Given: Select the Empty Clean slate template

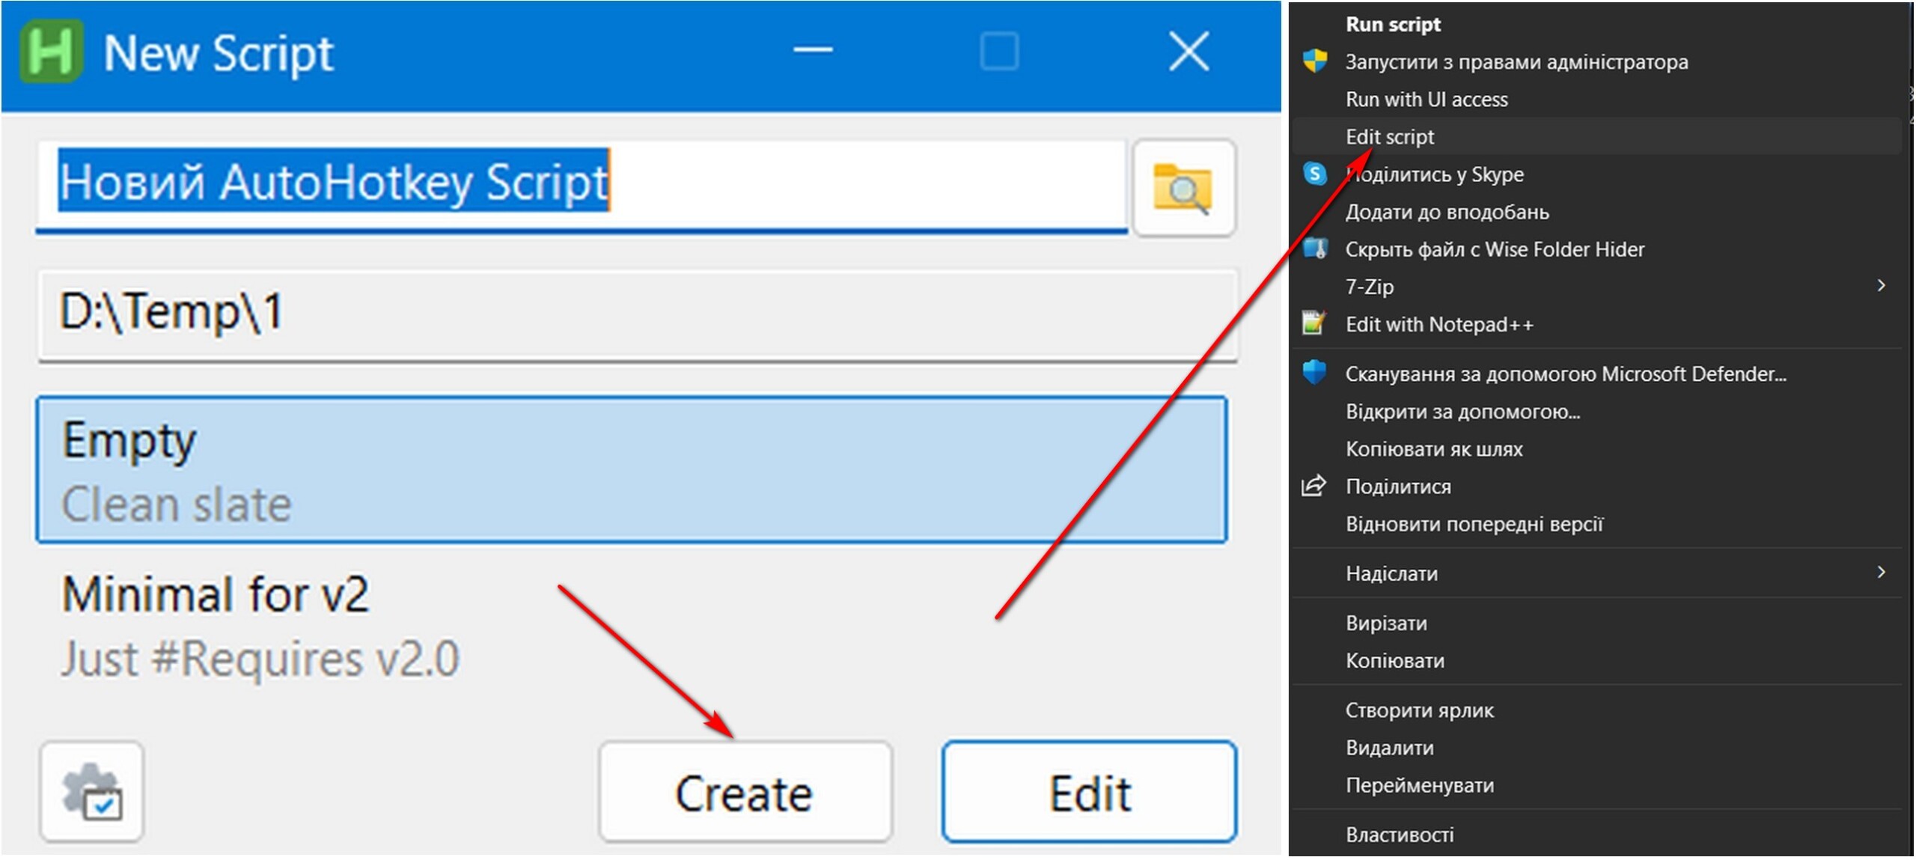Looking at the screenshot, I should tap(632, 470).
